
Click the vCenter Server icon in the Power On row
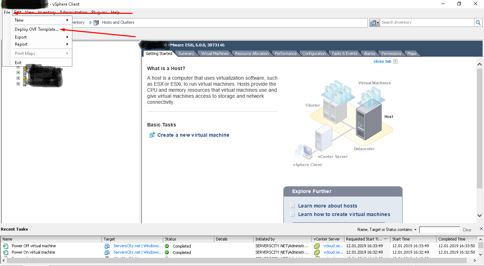click(317, 252)
